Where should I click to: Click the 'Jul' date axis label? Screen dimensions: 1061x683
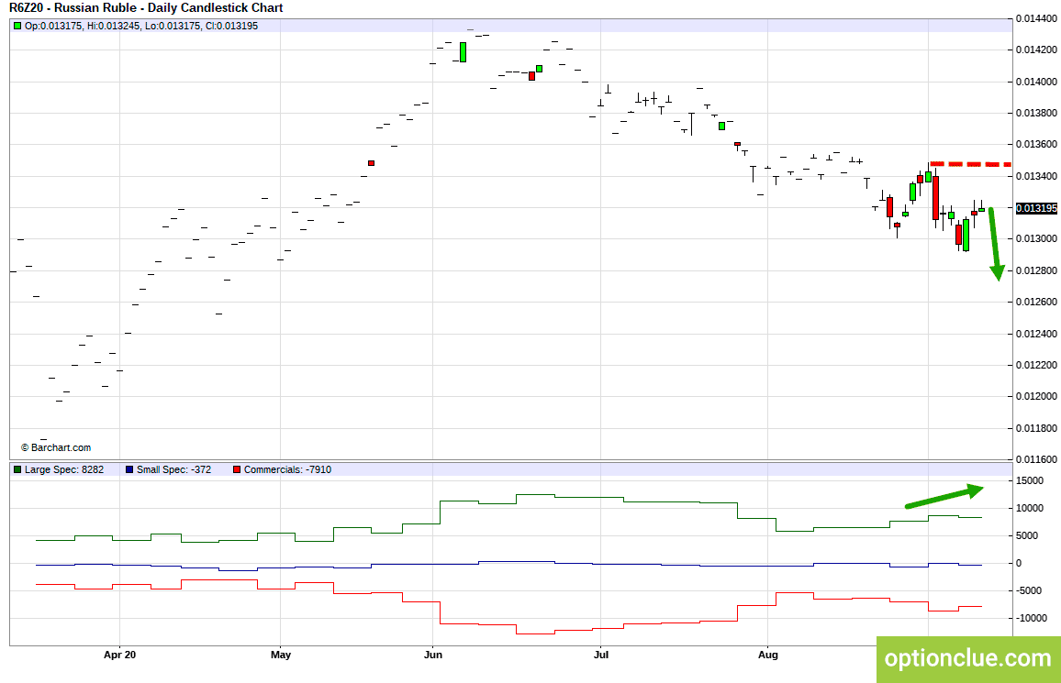pyautogui.click(x=601, y=655)
